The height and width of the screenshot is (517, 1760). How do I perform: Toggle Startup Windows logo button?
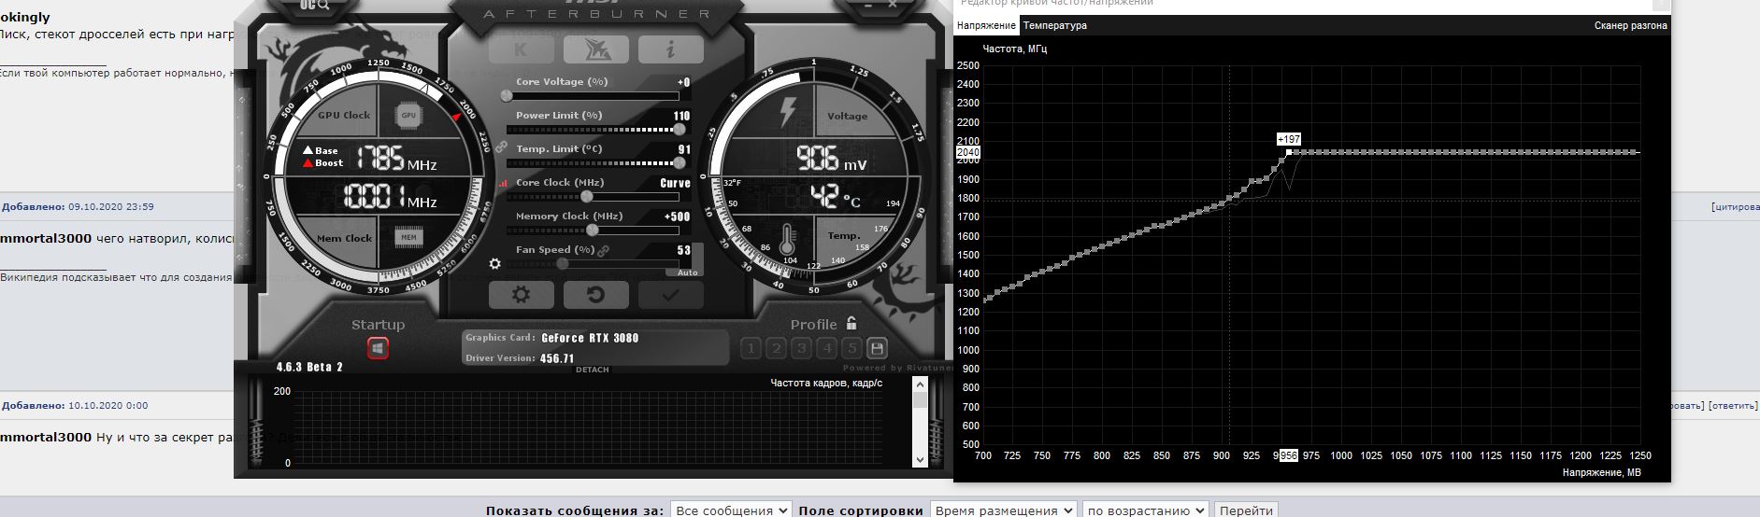pos(378,348)
